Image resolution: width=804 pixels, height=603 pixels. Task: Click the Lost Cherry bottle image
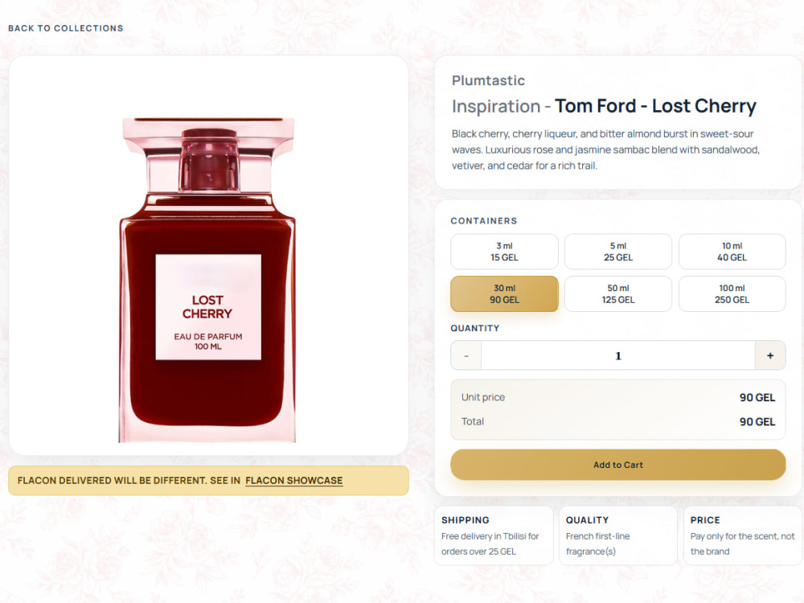click(x=207, y=280)
